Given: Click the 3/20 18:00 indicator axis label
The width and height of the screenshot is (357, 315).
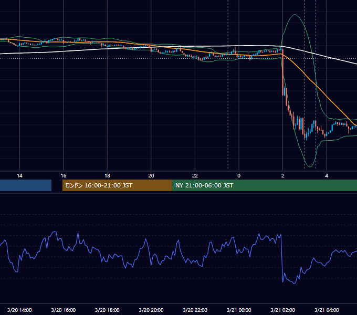Looking at the screenshot, I should [107, 310].
